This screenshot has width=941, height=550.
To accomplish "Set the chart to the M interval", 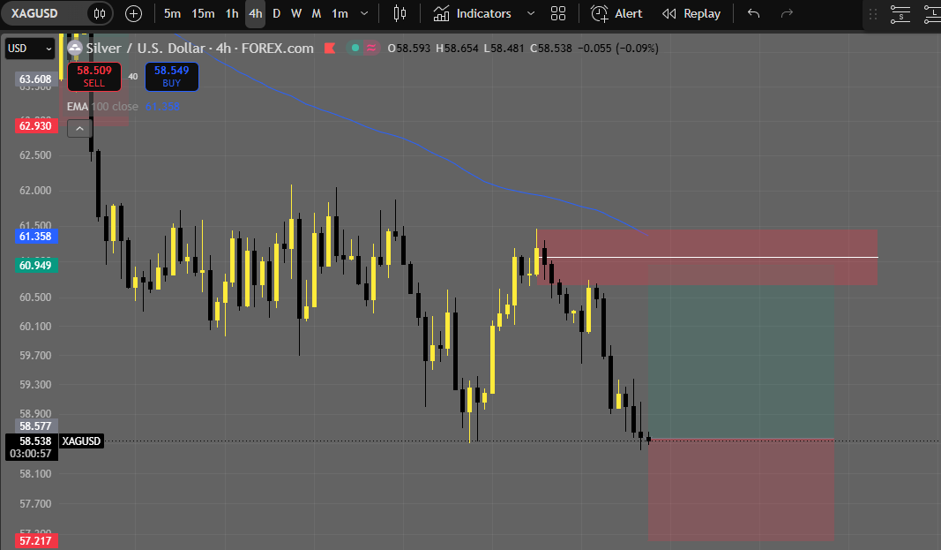I will click(x=317, y=13).
